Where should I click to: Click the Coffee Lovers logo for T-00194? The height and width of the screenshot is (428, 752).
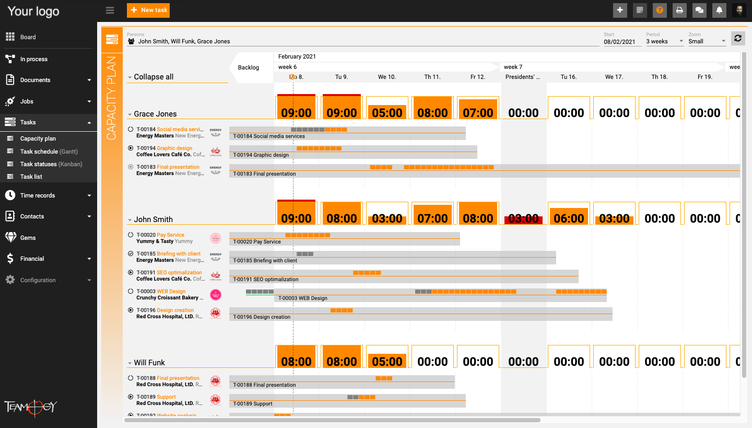215,151
